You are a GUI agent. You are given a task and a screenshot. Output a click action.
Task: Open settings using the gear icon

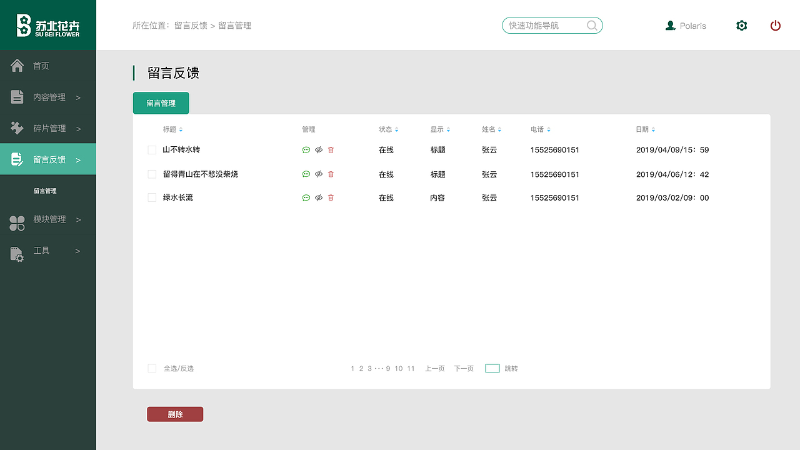(741, 26)
